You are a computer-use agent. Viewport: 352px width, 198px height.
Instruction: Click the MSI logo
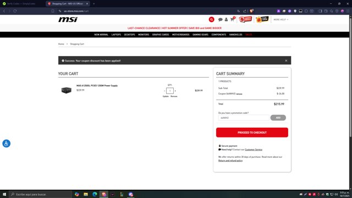[68, 20]
